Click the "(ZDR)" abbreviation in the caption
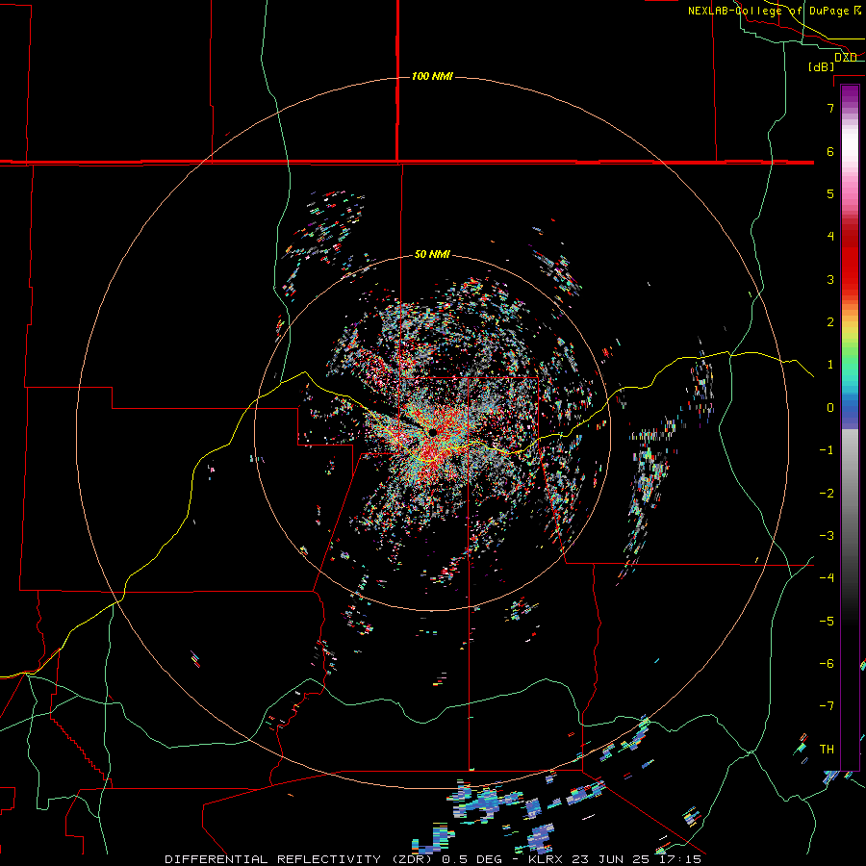 [x=411, y=859]
